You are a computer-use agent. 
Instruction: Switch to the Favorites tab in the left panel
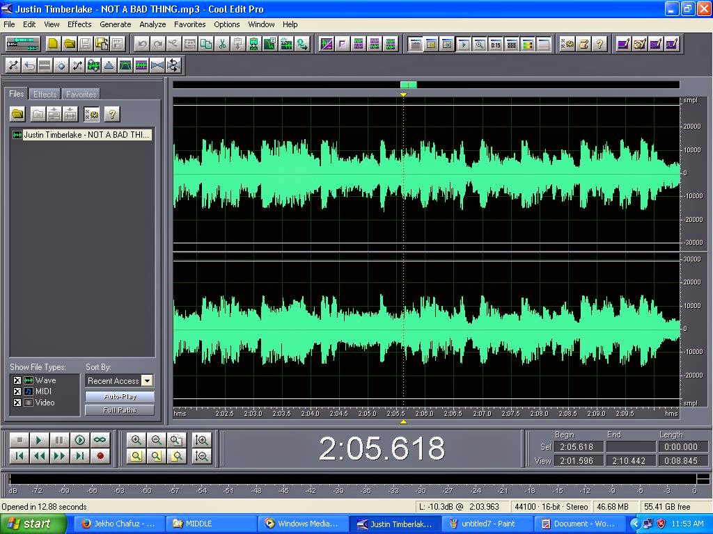coord(81,95)
